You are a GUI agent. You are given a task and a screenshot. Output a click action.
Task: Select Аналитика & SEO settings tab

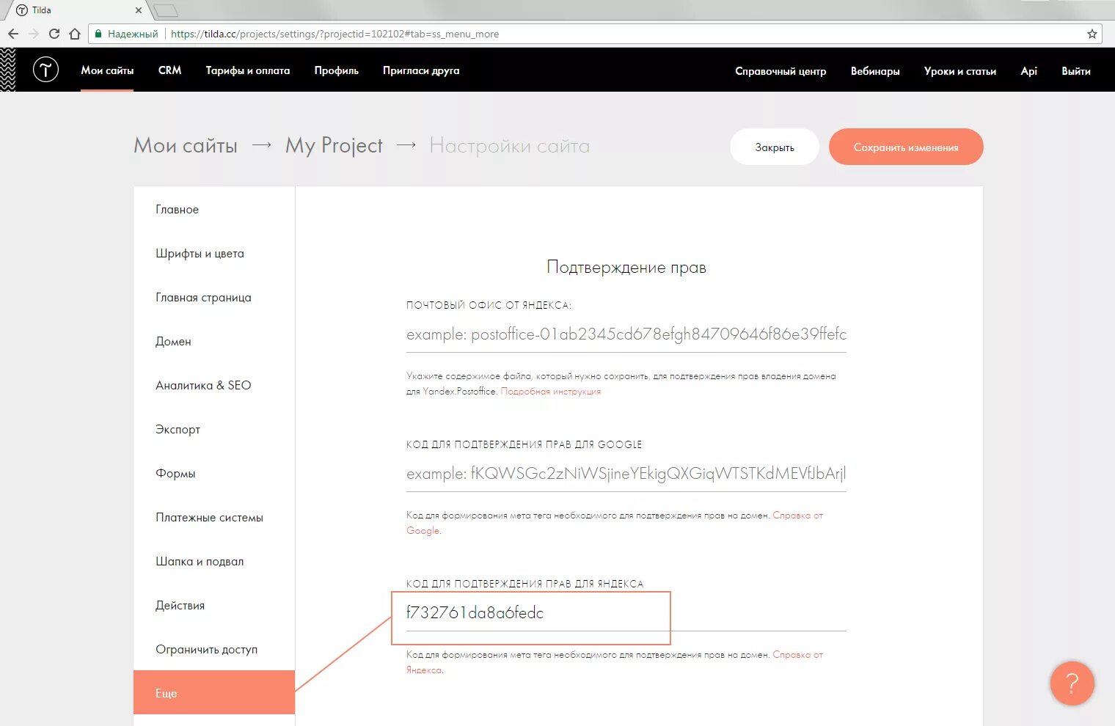214,385
